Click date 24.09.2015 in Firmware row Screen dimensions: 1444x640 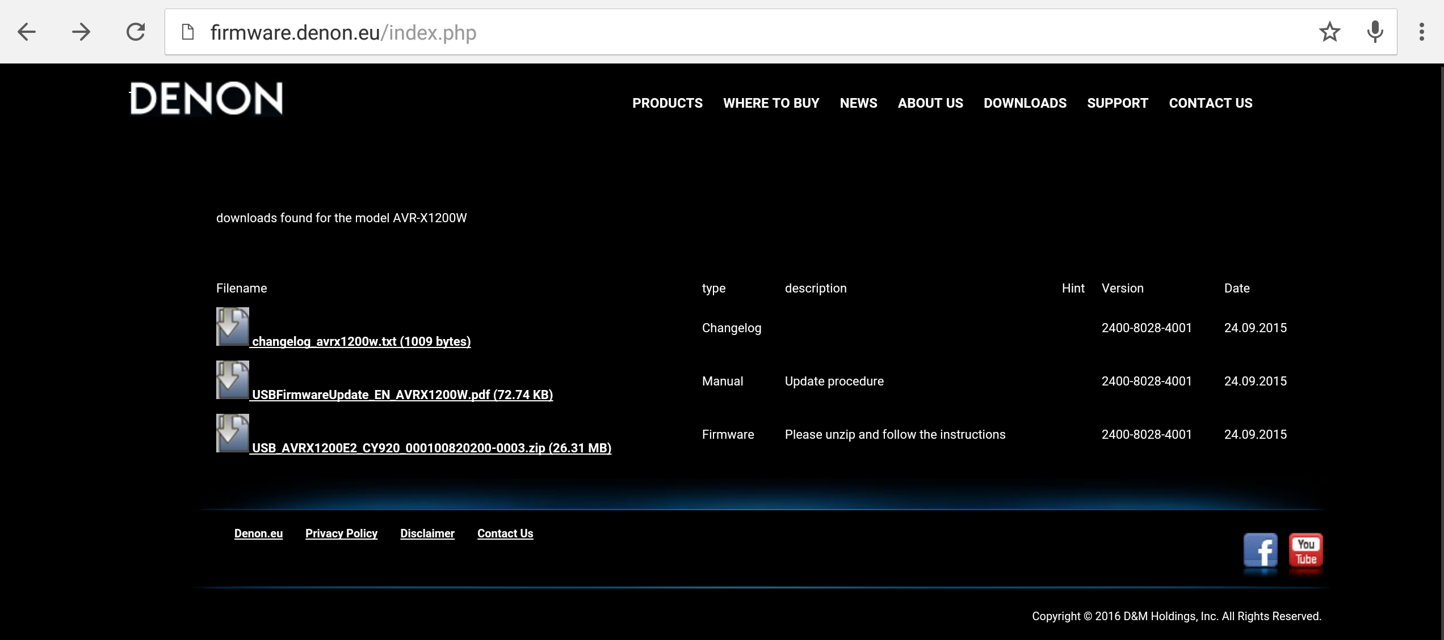point(1255,435)
